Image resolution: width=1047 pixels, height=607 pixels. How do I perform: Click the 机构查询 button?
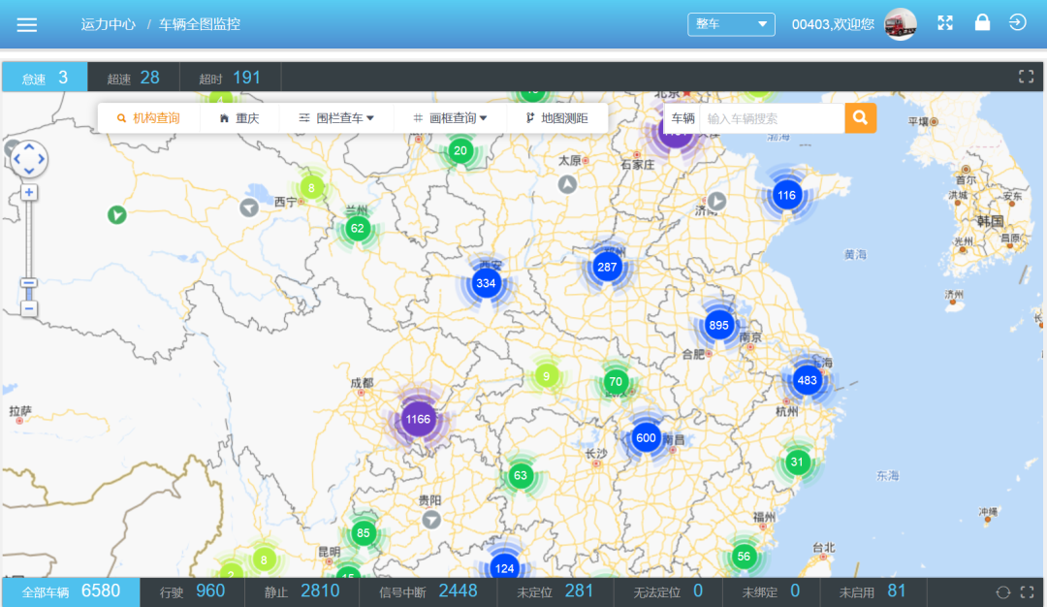[148, 118]
